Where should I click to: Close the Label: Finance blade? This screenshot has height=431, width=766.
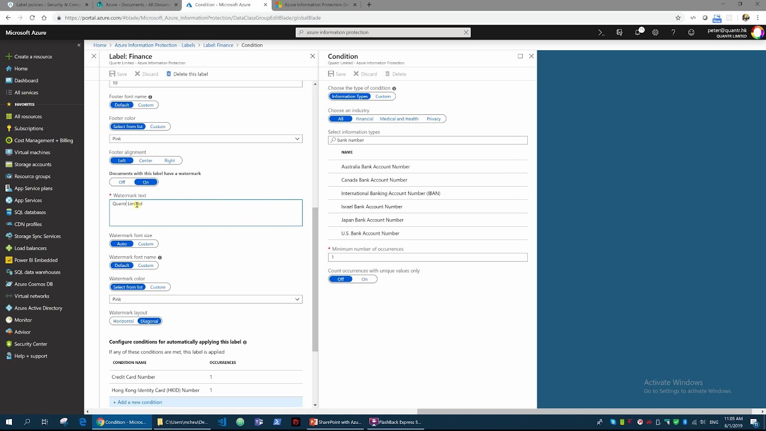tap(312, 56)
